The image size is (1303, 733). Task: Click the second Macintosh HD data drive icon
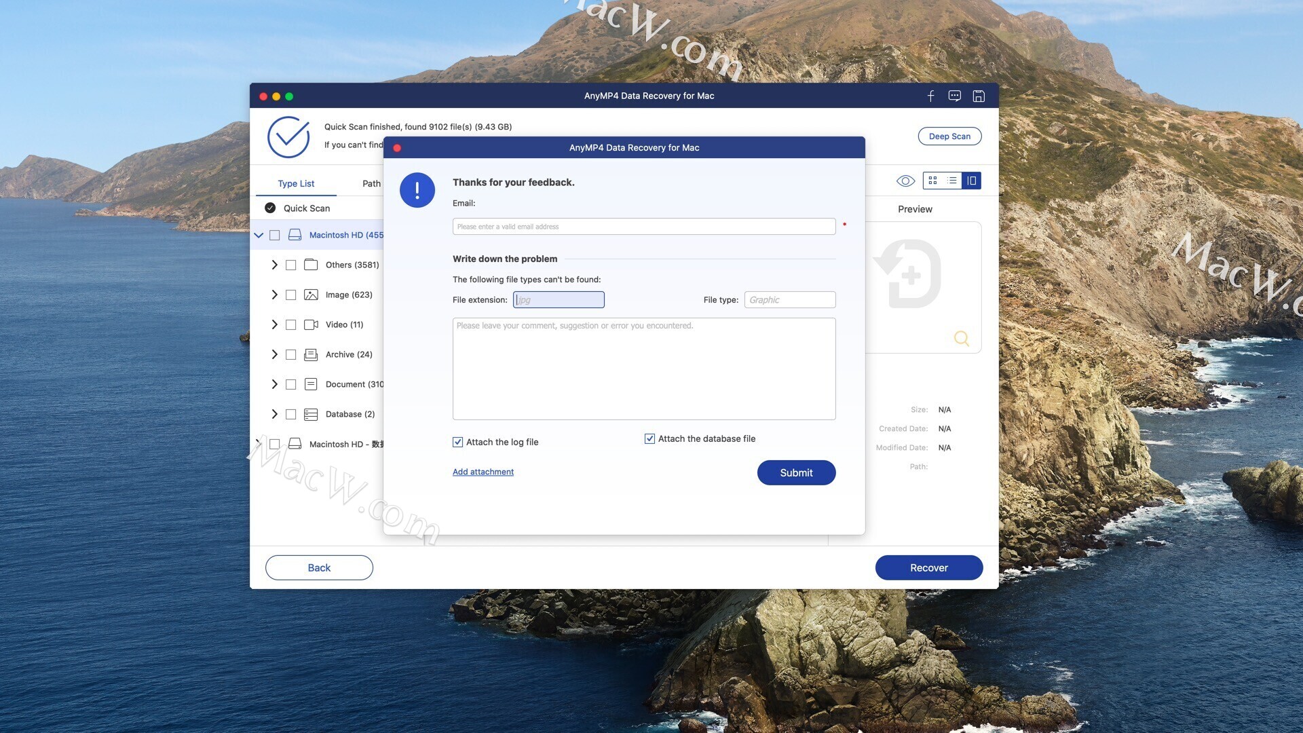[x=295, y=444]
